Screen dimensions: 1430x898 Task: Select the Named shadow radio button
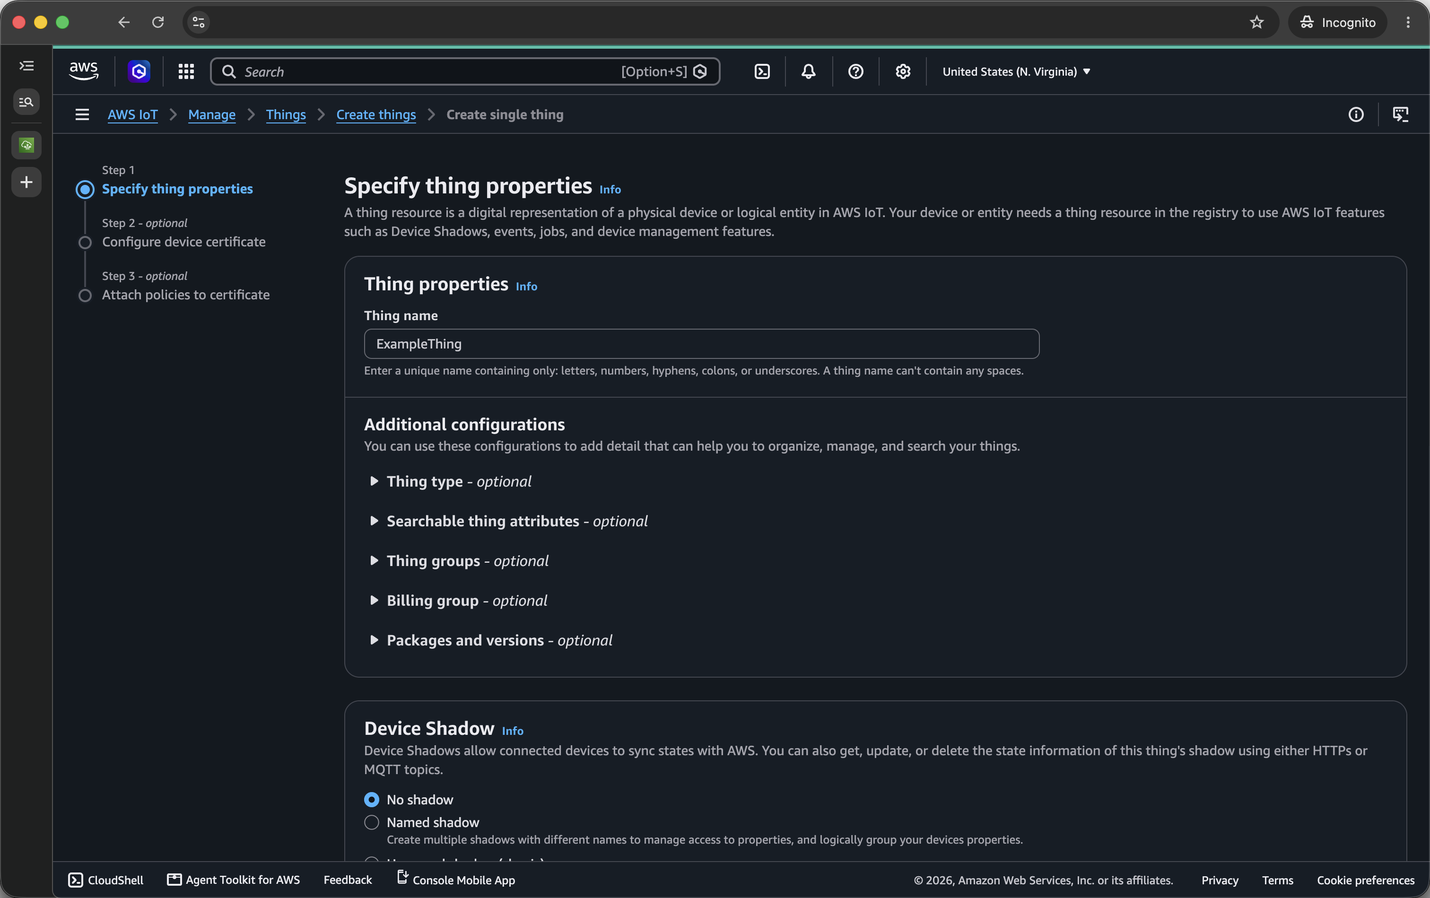(371, 822)
